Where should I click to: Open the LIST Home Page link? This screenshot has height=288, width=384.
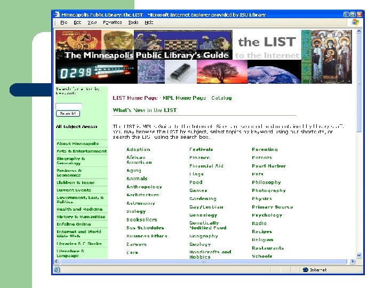pyautogui.click(x=135, y=98)
